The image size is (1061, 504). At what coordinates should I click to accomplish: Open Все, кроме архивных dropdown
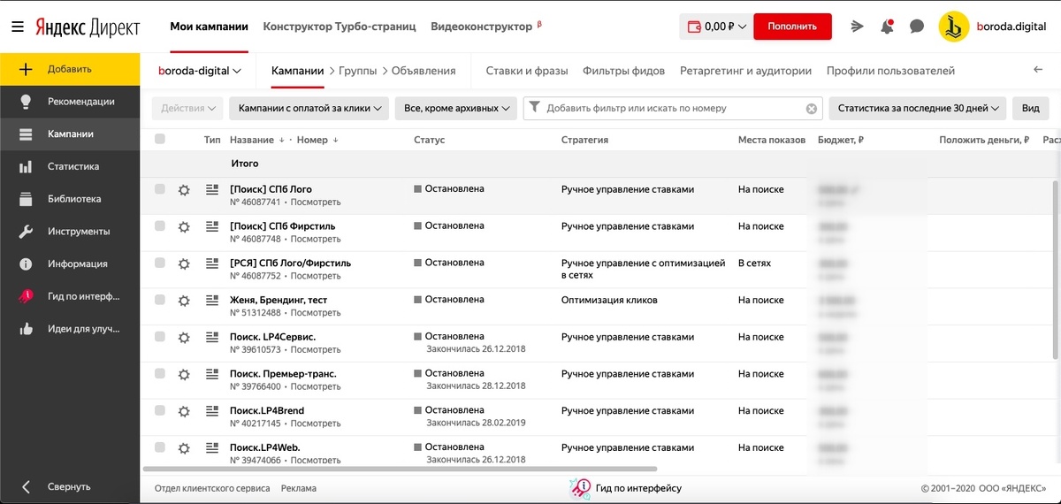tap(455, 108)
